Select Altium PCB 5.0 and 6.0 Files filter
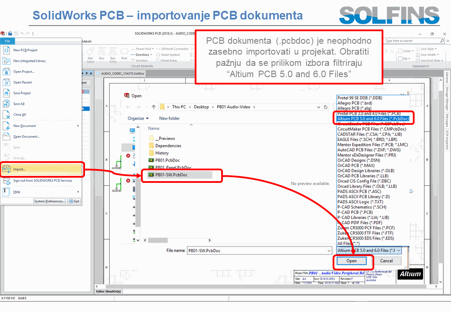 (x=373, y=118)
